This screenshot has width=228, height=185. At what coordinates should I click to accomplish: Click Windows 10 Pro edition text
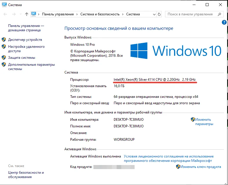(x=82, y=45)
